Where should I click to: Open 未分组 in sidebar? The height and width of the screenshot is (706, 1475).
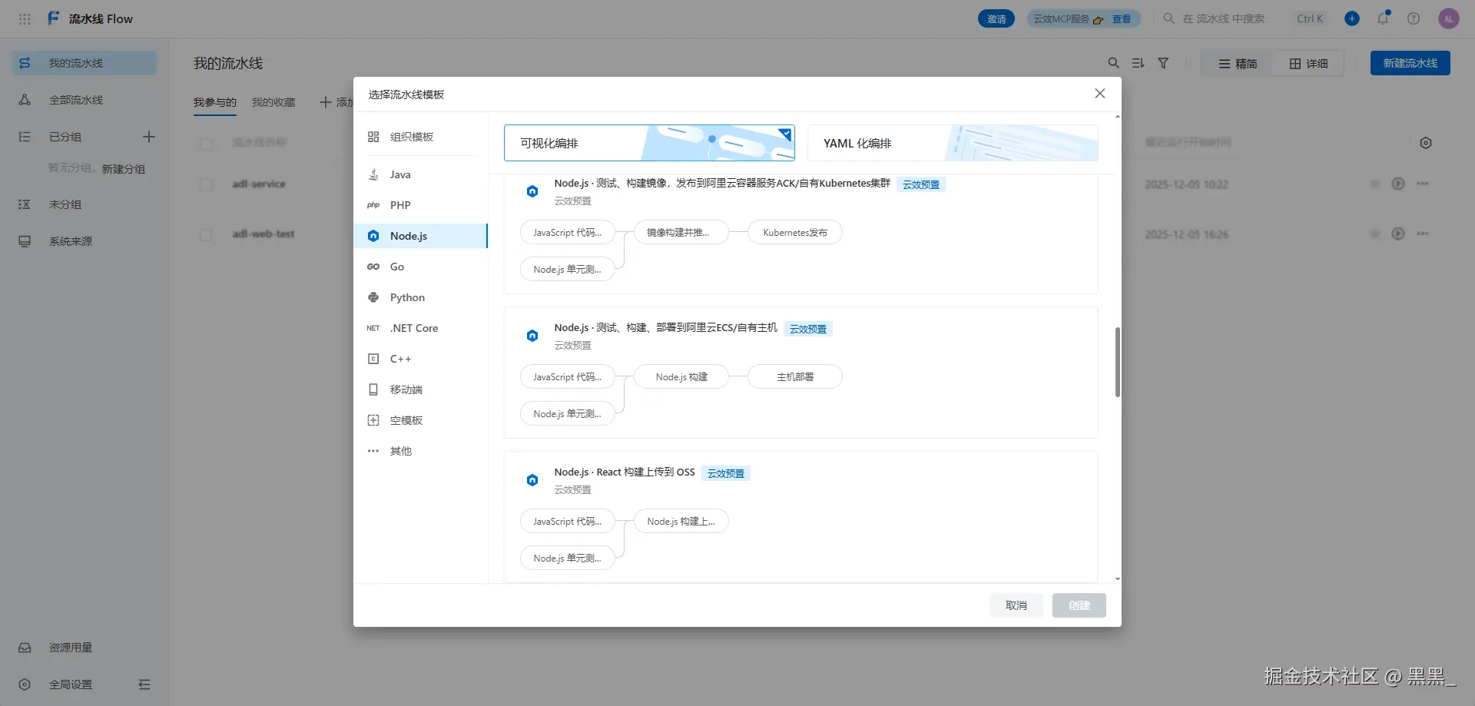[85, 204]
